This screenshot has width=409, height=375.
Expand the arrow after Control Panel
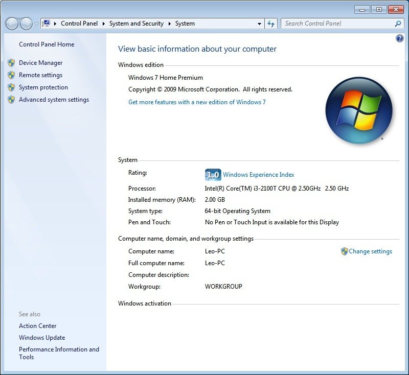104,24
